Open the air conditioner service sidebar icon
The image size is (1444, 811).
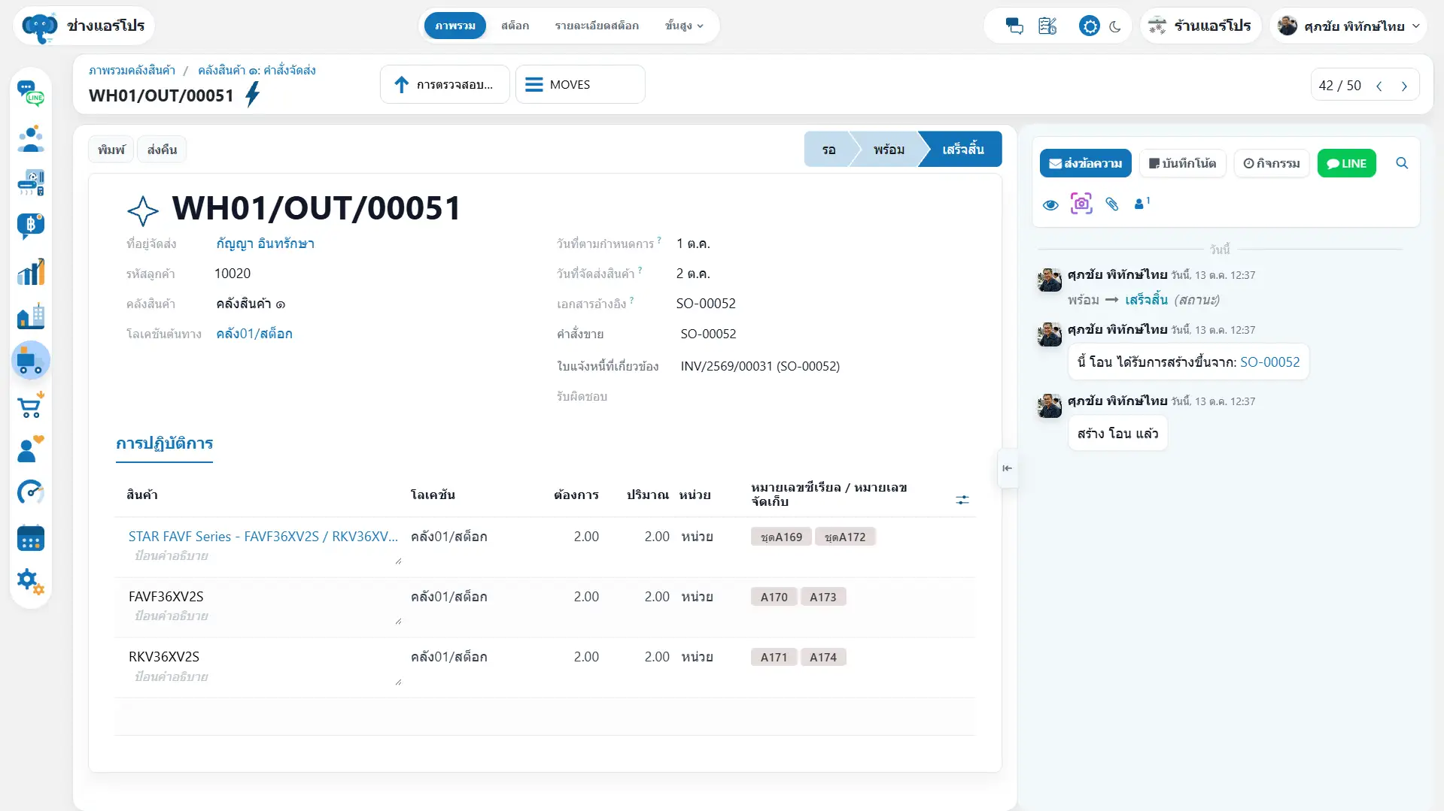(31, 183)
